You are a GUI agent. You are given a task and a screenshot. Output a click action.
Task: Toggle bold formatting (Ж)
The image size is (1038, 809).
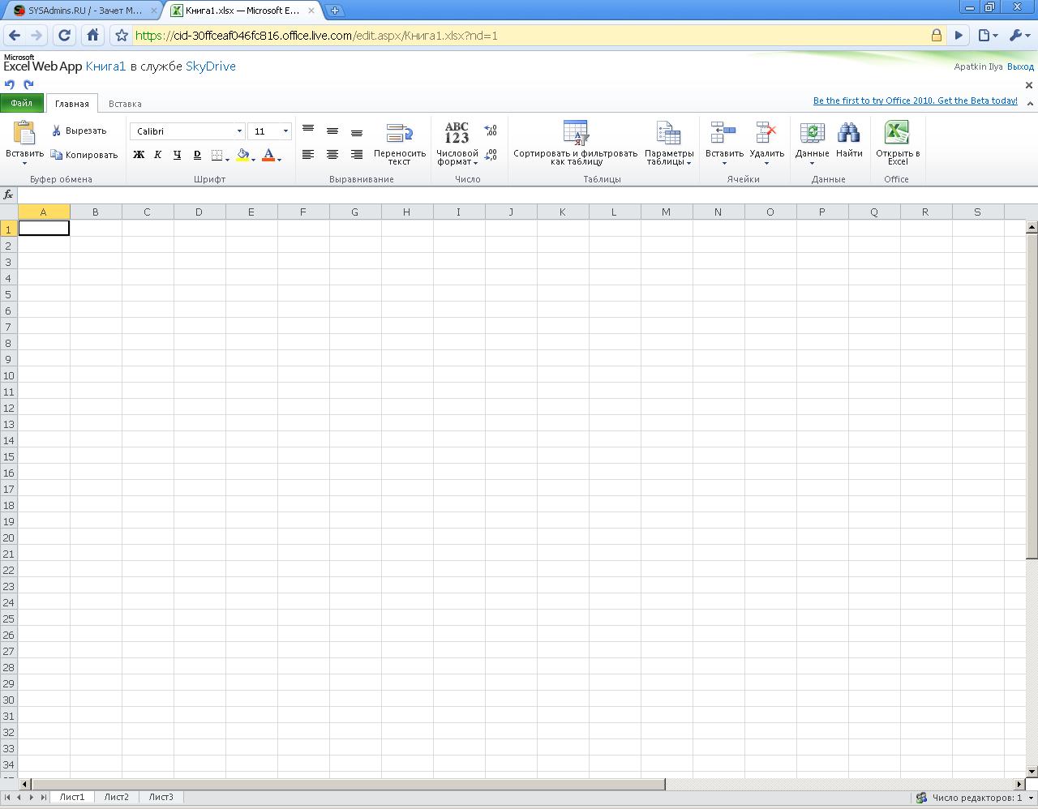click(x=139, y=155)
